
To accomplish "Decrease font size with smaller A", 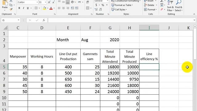I will point(54,2).
